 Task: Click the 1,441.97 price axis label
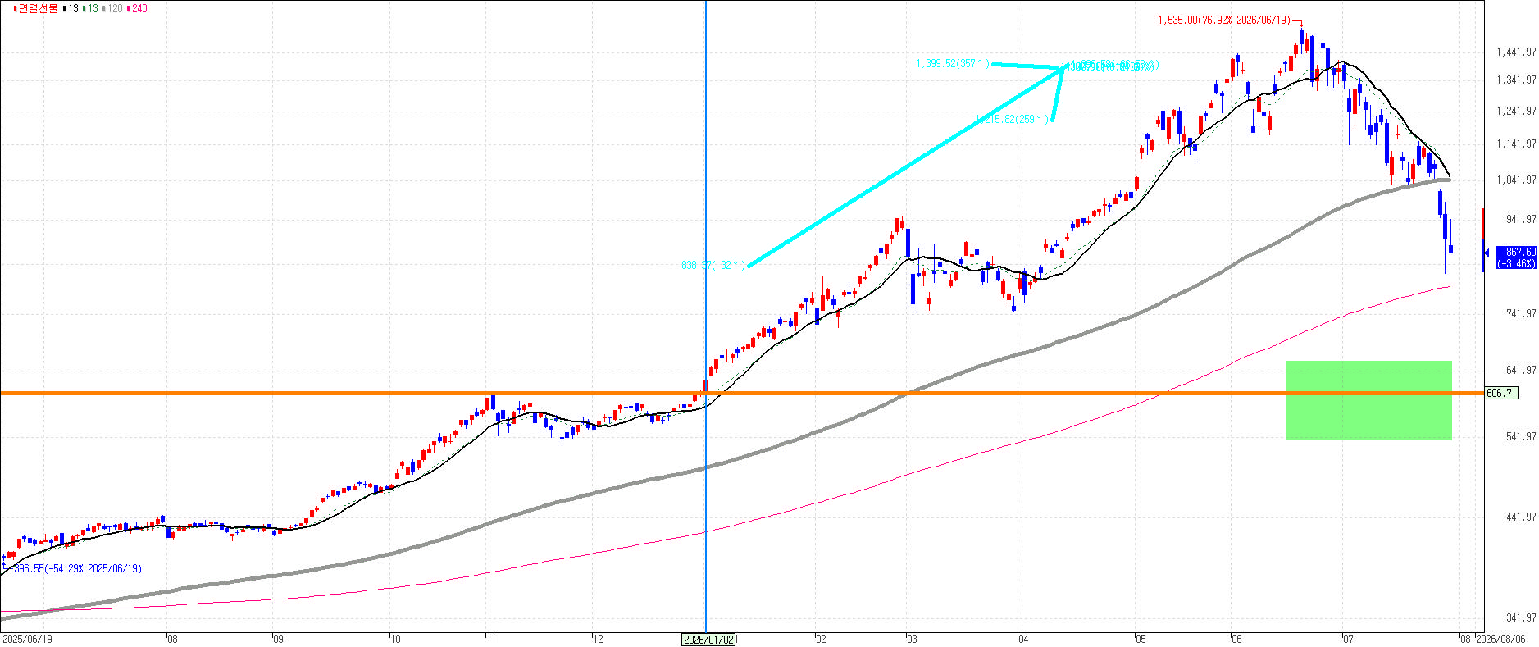(x=1516, y=52)
